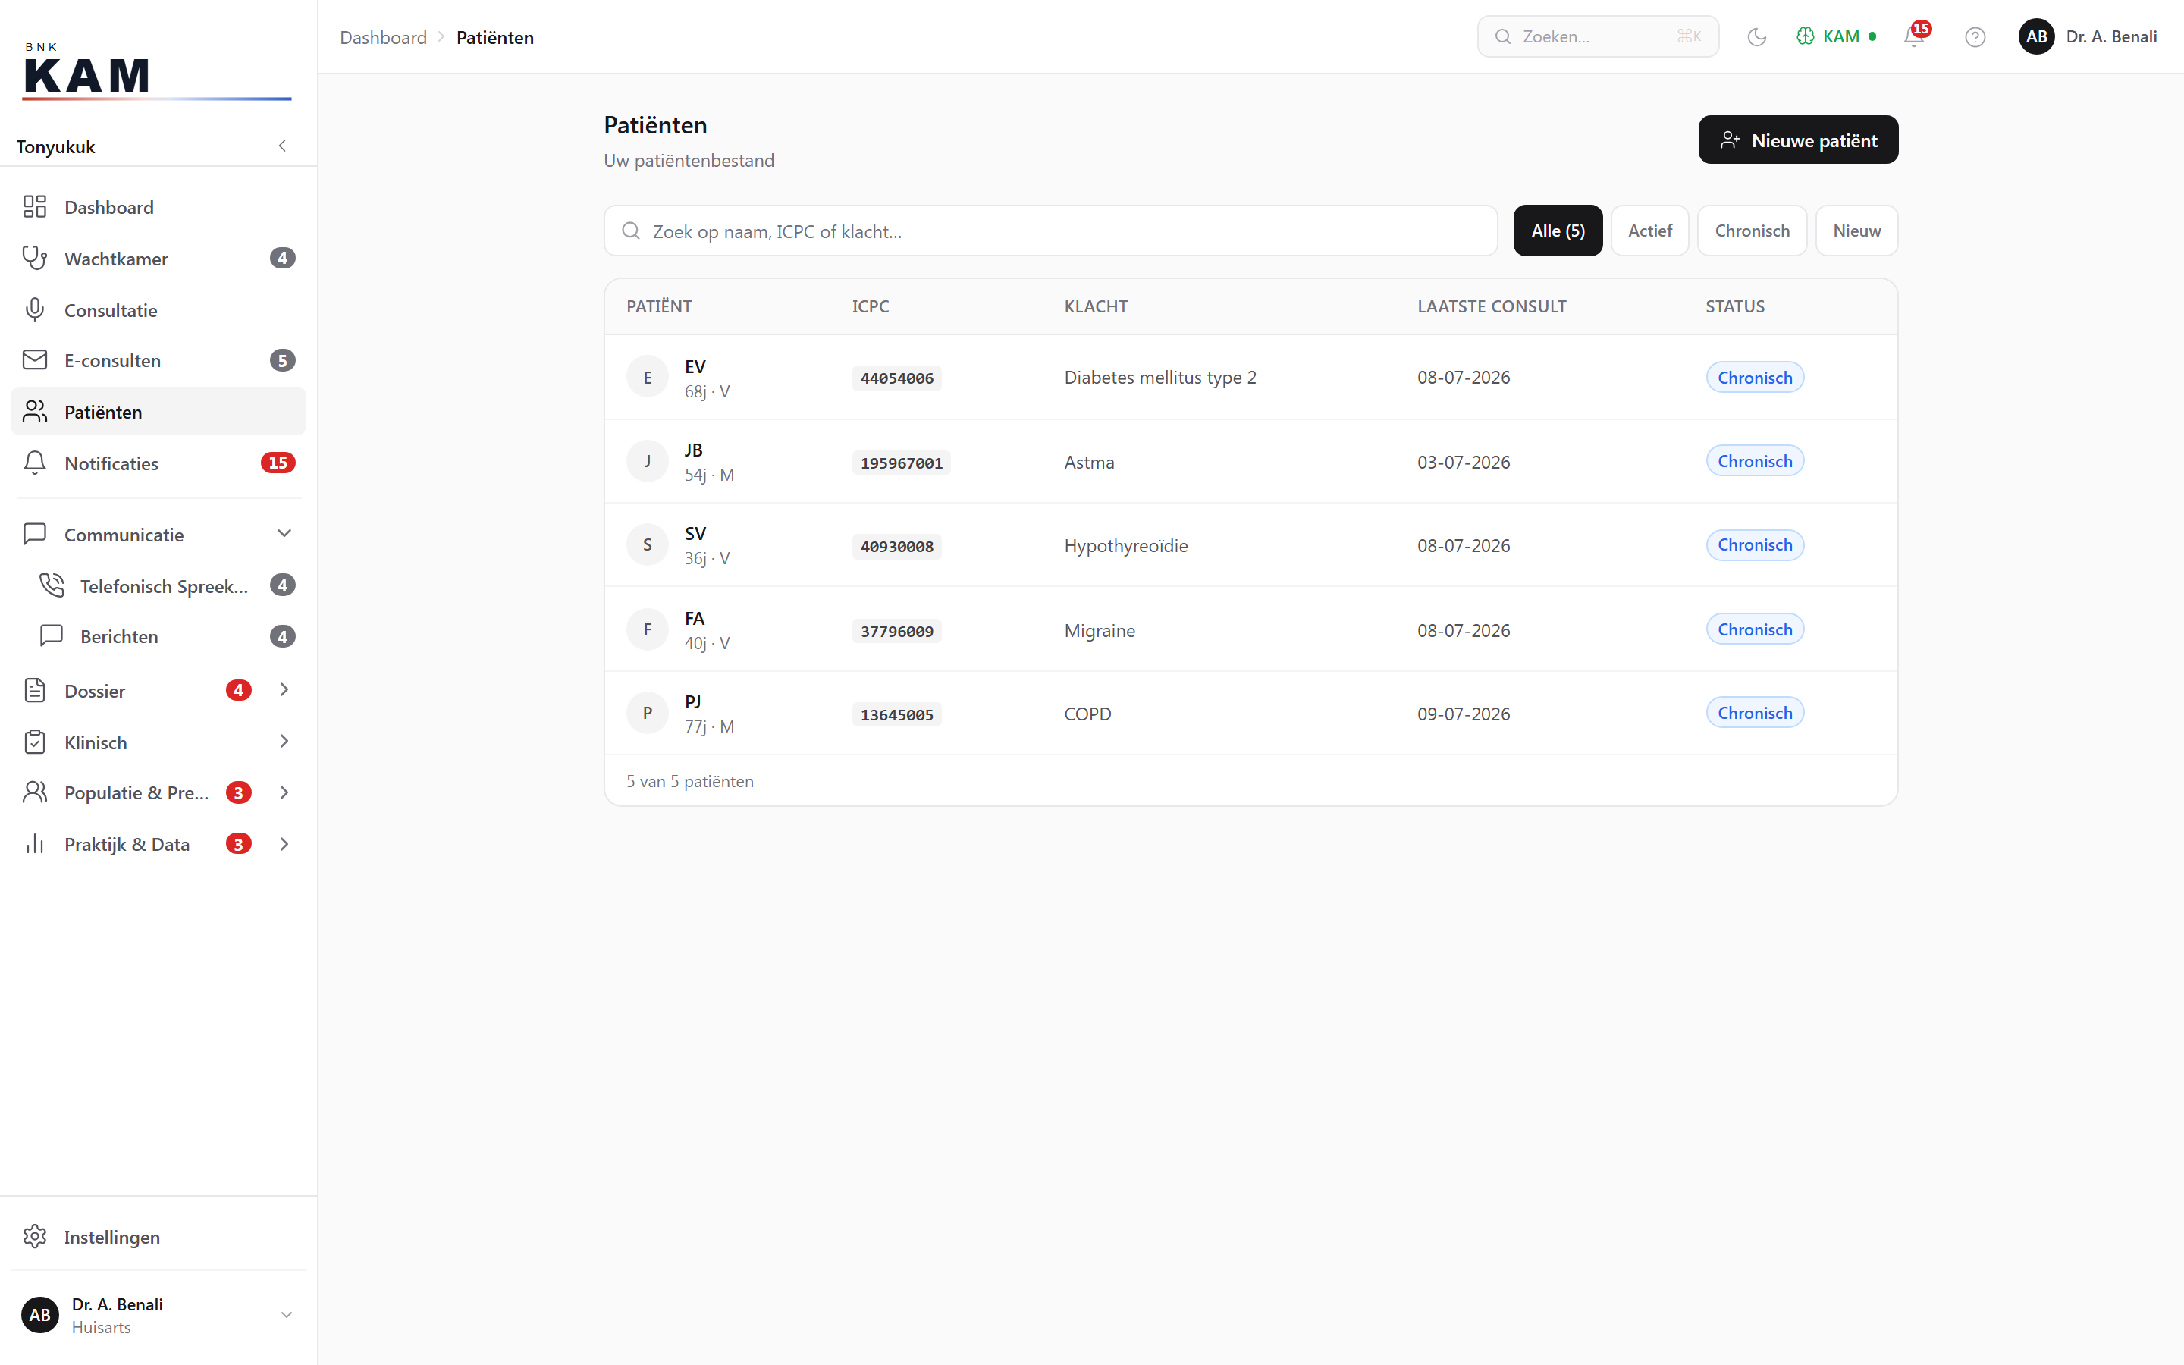This screenshot has height=1365, width=2184.
Task: Open the notifications bell in the header
Action: pyautogui.click(x=1914, y=37)
